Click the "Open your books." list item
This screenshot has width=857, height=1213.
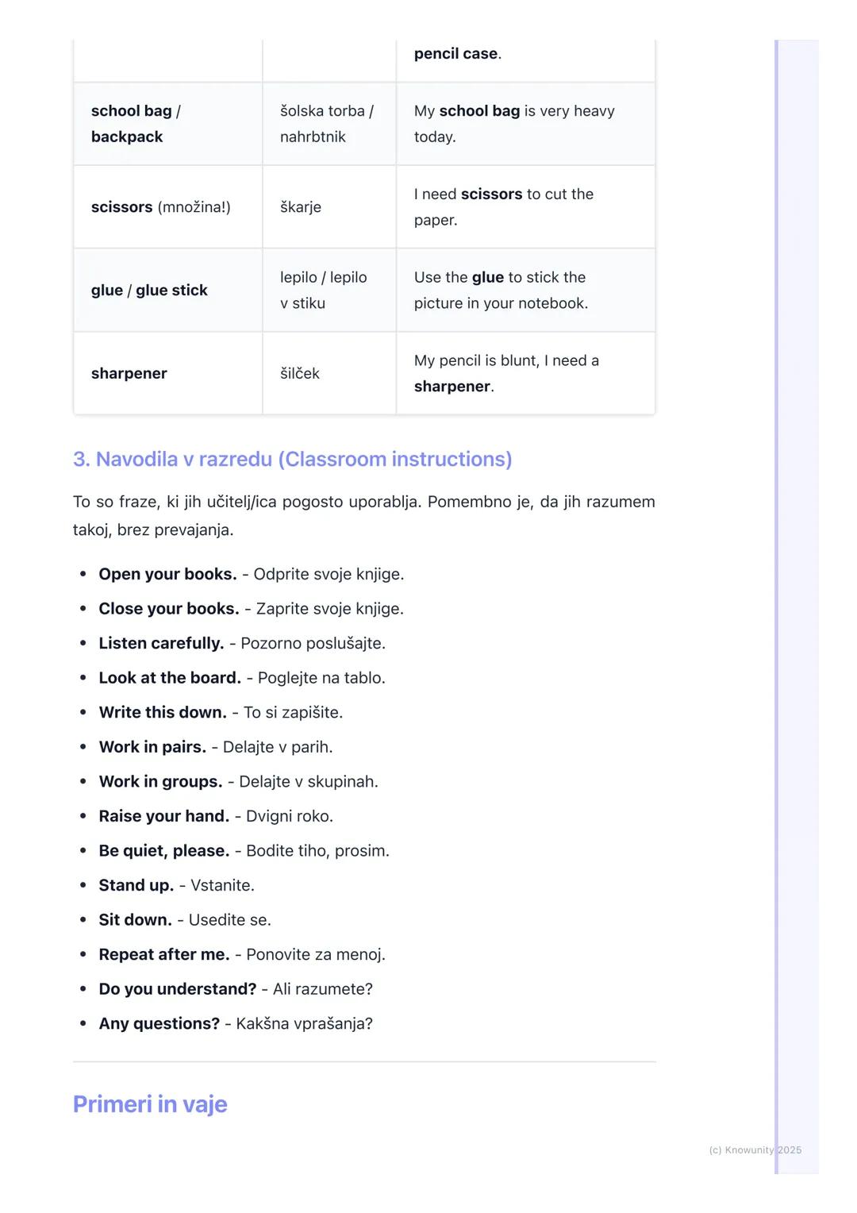pos(251,574)
